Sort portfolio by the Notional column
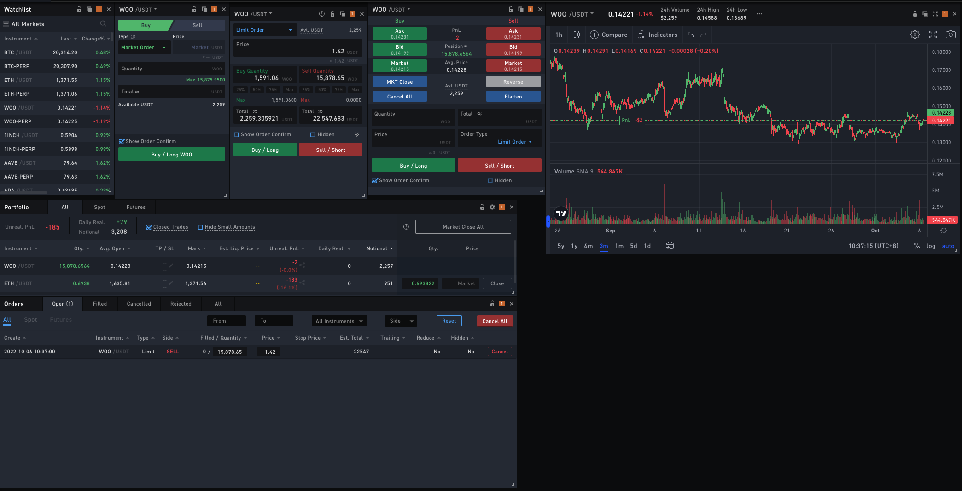Screen dimensions: 962x491 (x=379, y=248)
